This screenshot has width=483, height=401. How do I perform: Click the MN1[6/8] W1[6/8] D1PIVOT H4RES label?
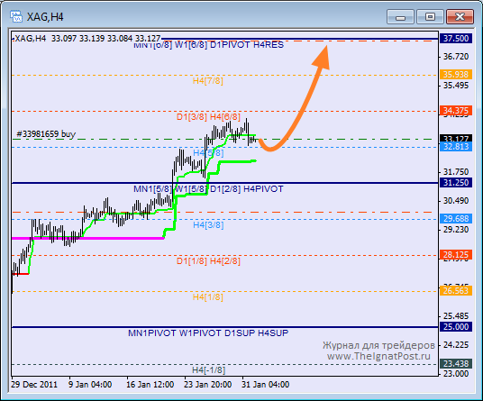pos(208,45)
